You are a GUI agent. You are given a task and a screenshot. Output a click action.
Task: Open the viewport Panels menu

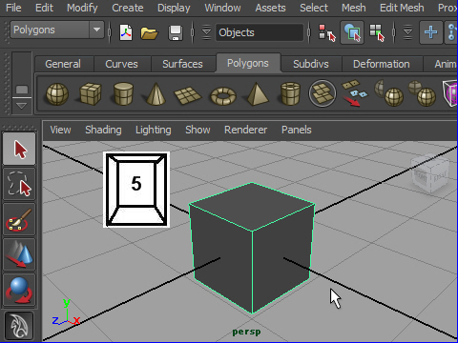[x=297, y=130]
